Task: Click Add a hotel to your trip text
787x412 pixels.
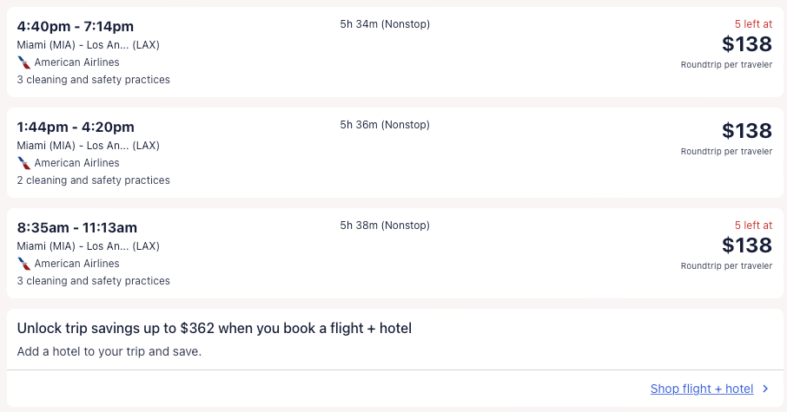Action: [x=109, y=352]
